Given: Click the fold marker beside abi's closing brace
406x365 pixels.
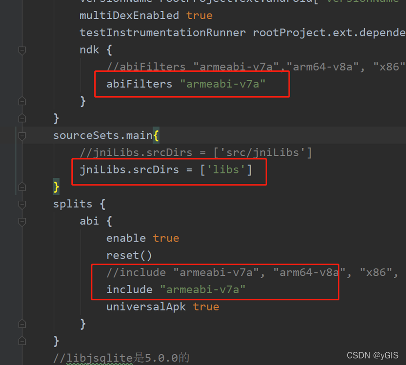Looking at the screenshot, I should (22, 323).
